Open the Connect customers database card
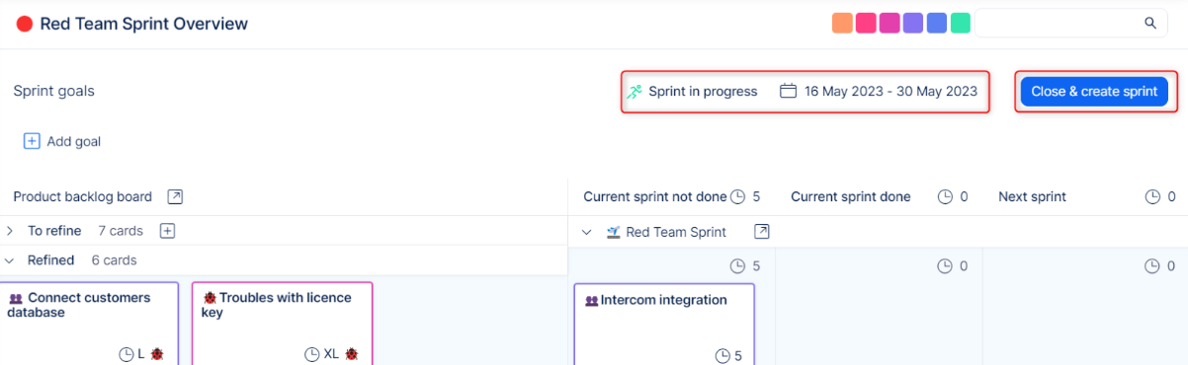 click(89, 324)
